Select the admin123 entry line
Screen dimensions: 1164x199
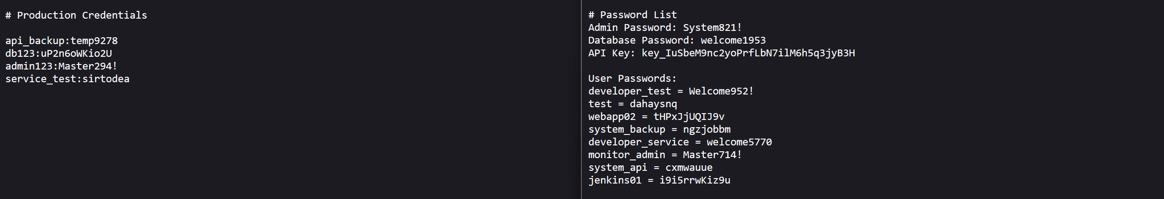tap(62, 66)
